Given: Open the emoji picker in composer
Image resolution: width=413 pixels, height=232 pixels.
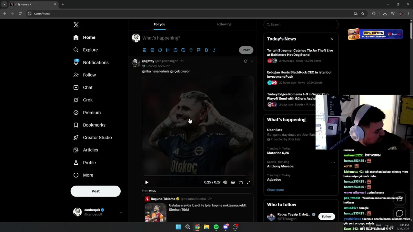Looking at the screenshot, I should point(176,50).
